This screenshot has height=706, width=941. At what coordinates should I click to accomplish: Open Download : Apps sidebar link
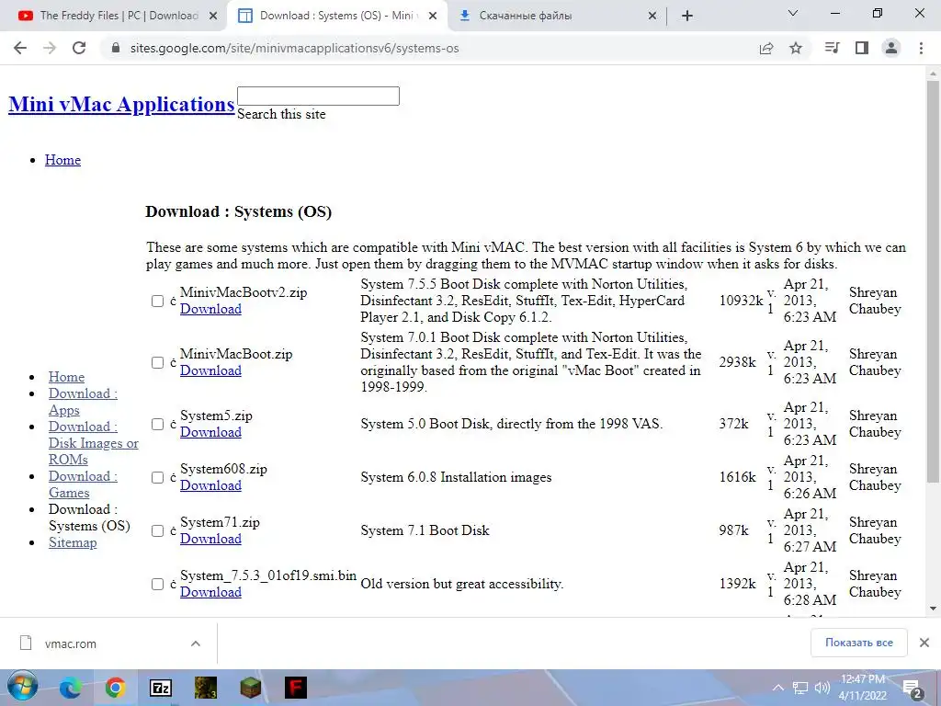(x=83, y=402)
